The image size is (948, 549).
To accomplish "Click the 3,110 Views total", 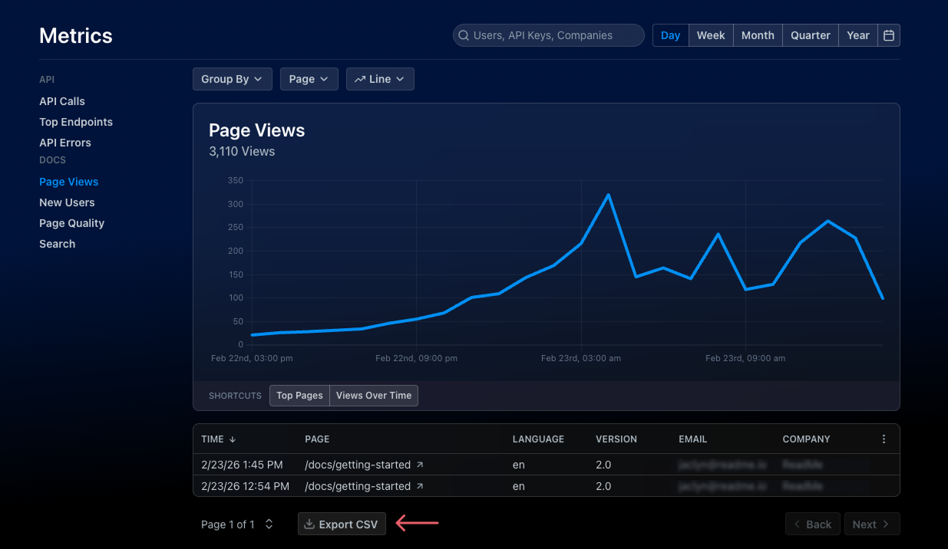I will point(242,152).
